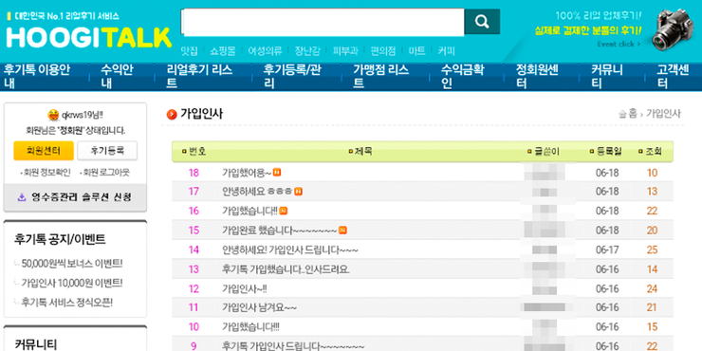Screen dimensions: 702x351
Task: Select the 맛집 keyword under search
Action: pyautogui.click(x=189, y=50)
